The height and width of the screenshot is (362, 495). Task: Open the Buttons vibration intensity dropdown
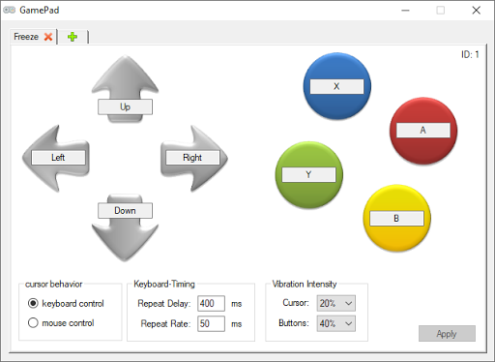(x=336, y=323)
